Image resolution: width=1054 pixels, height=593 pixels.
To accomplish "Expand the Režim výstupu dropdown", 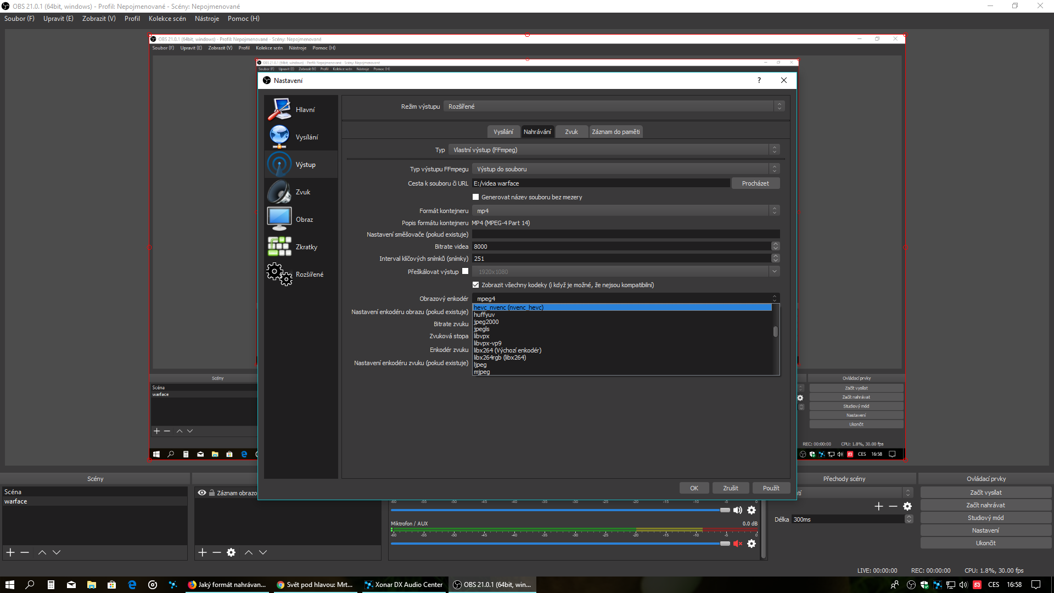I will tap(615, 107).
